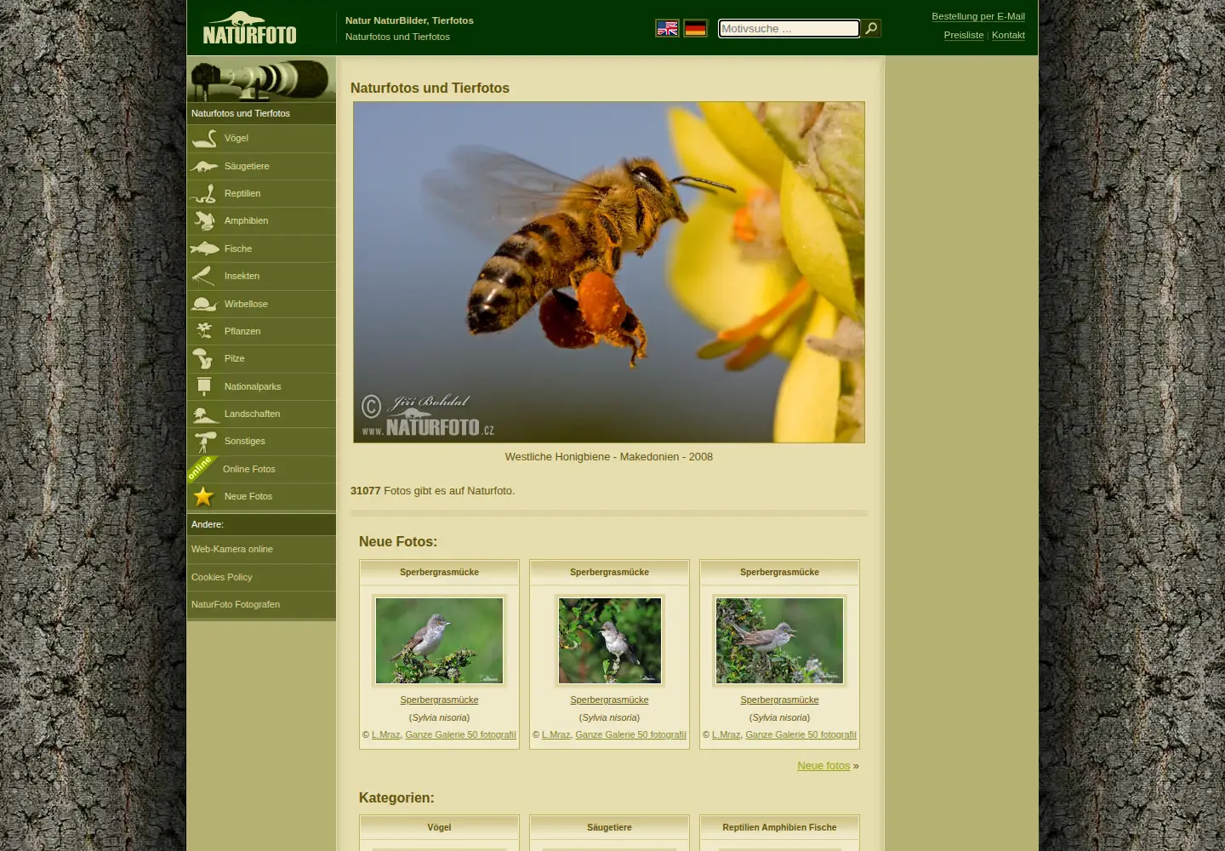
Task: Click the Motivsuche search field
Action: [x=789, y=28]
